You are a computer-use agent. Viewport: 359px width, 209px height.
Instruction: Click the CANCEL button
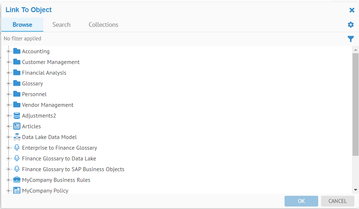point(338,201)
